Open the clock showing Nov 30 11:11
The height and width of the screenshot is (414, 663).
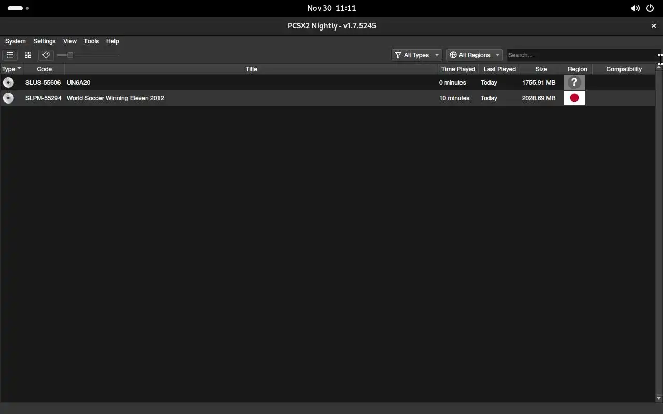pos(331,8)
